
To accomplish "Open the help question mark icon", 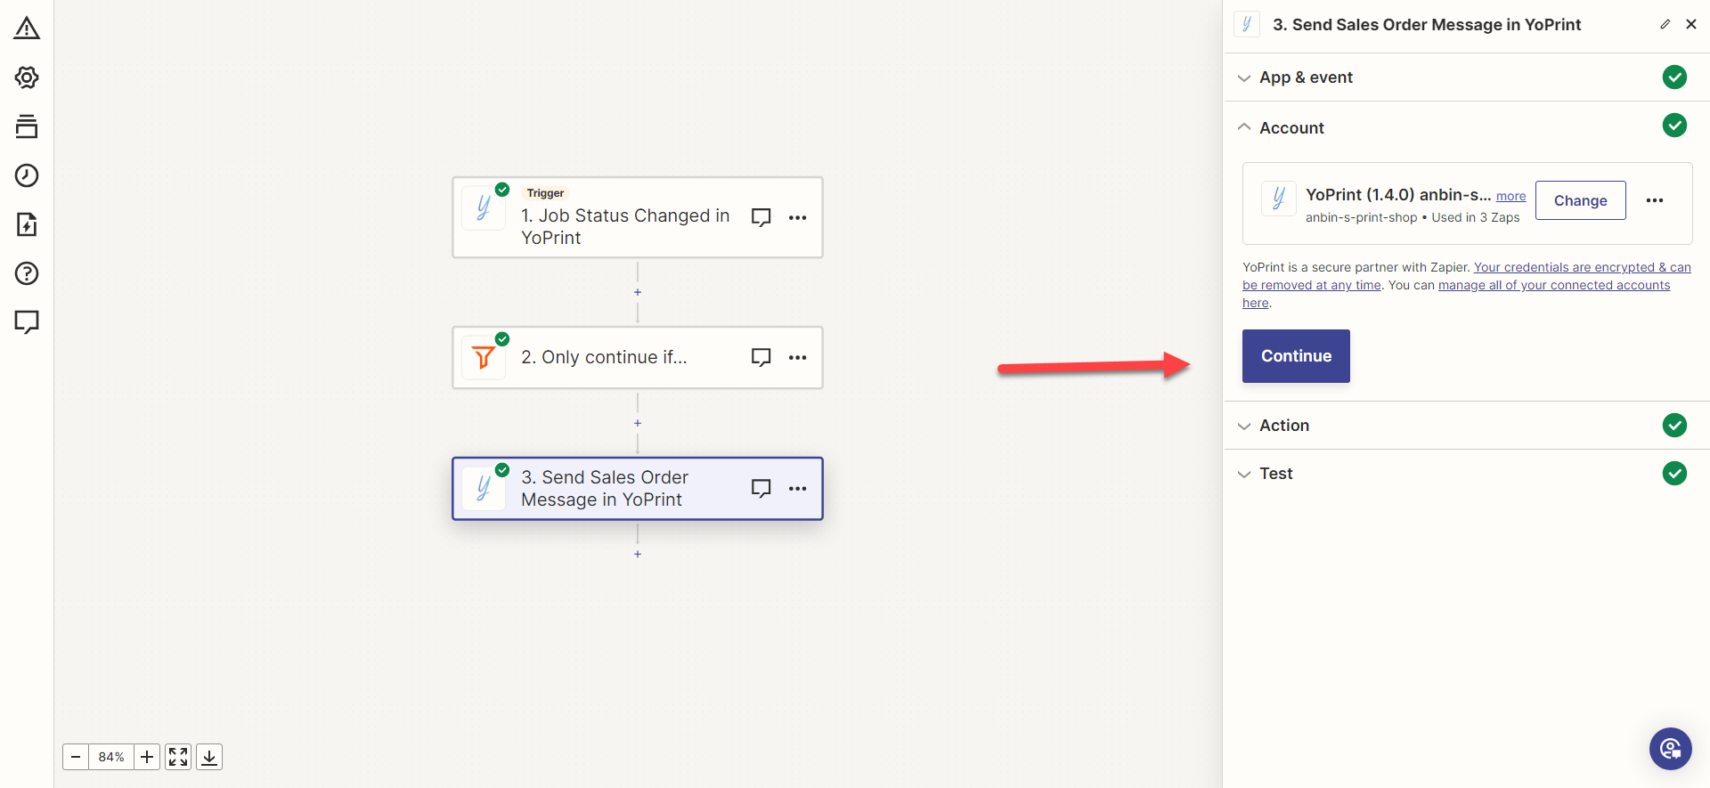I will [x=27, y=273].
